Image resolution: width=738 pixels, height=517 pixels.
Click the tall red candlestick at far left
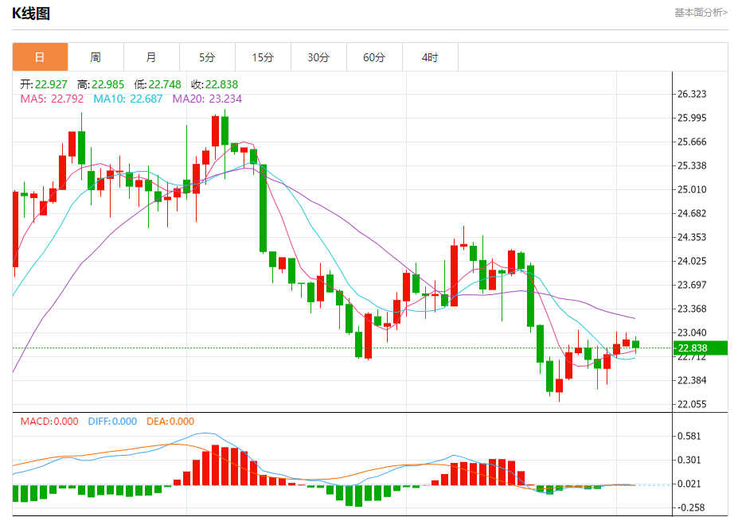coord(16,229)
